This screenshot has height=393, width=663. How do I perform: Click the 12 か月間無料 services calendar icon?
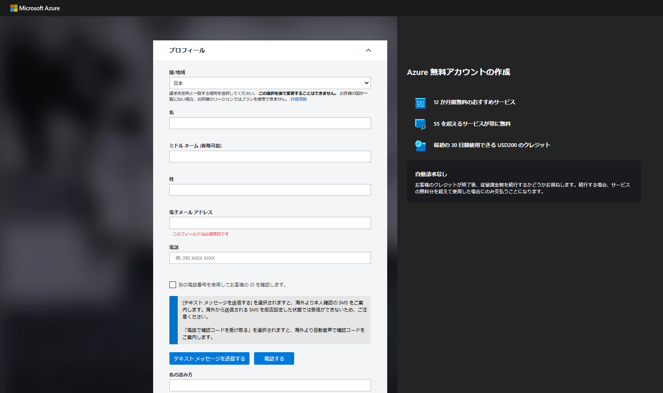[420, 103]
